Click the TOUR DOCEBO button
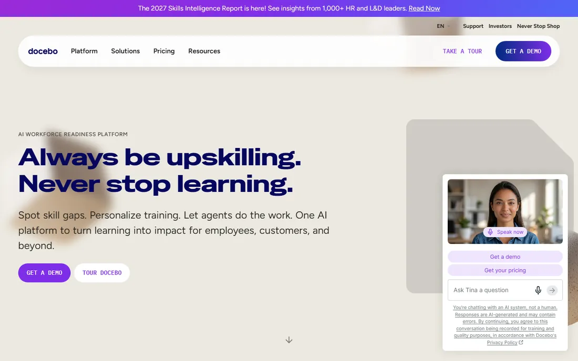This screenshot has width=578, height=361. pos(102,273)
